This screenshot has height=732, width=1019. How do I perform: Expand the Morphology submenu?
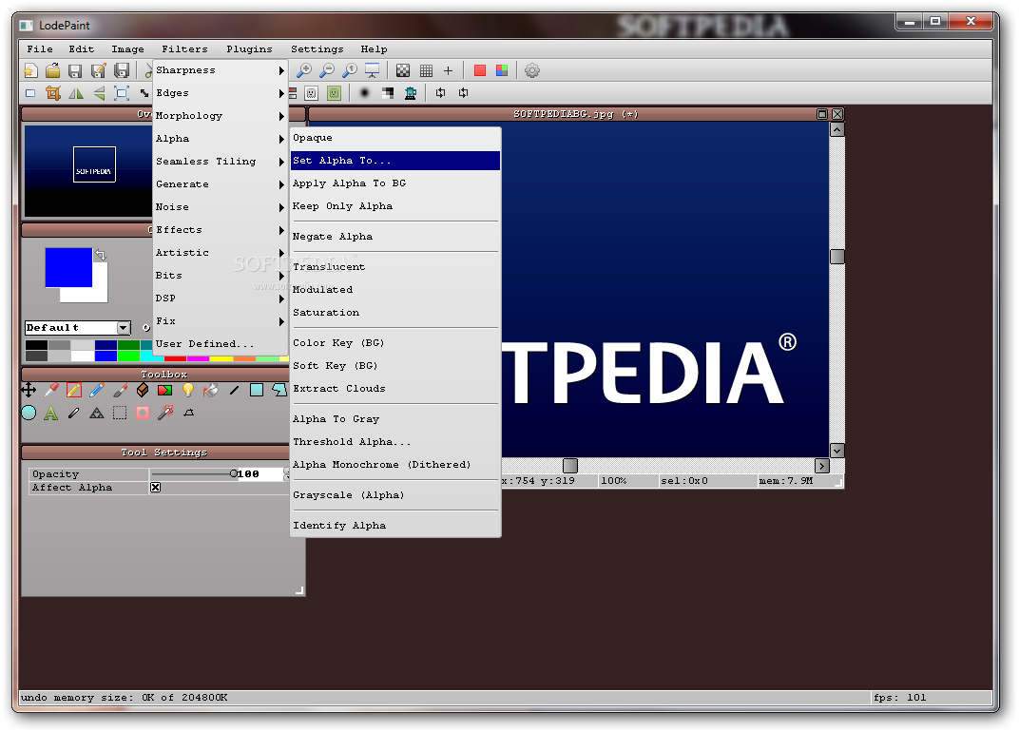(221, 116)
